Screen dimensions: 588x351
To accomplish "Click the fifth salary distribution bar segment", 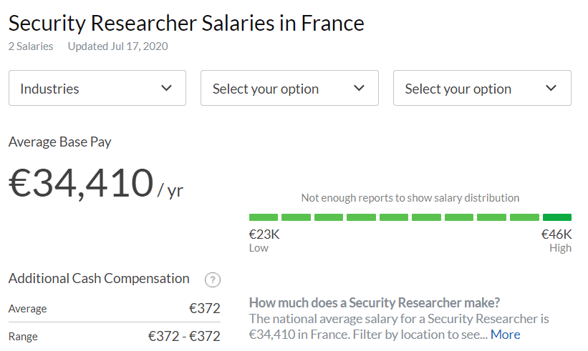I will (x=394, y=217).
